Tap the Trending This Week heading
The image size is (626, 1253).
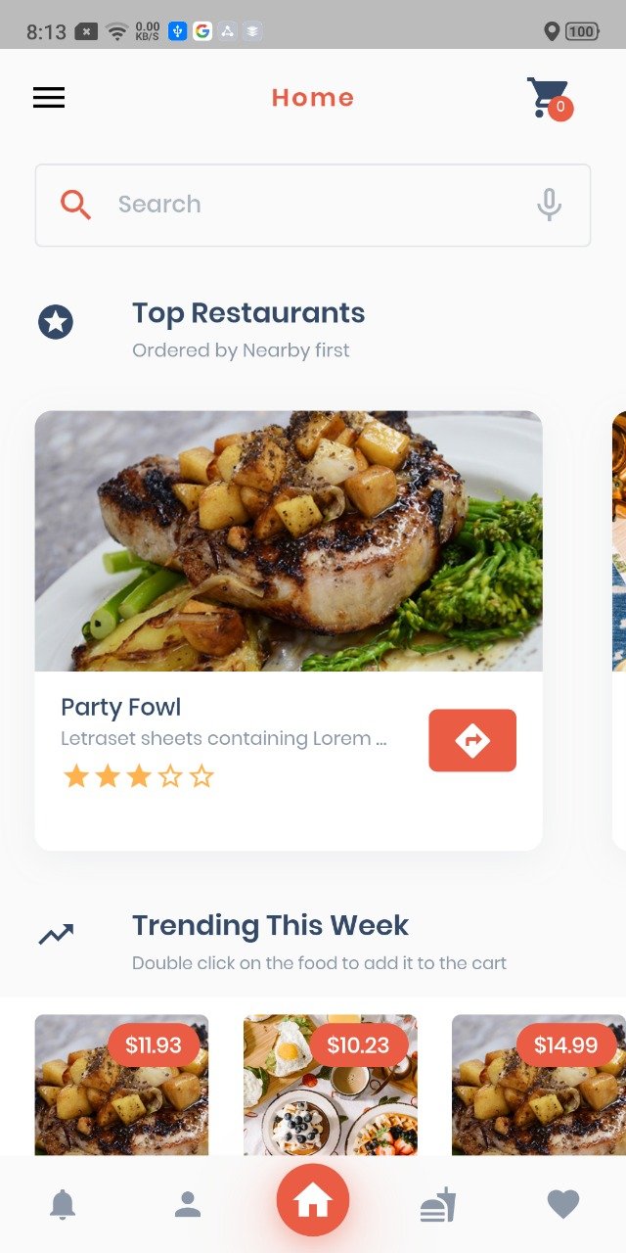point(271,925)
